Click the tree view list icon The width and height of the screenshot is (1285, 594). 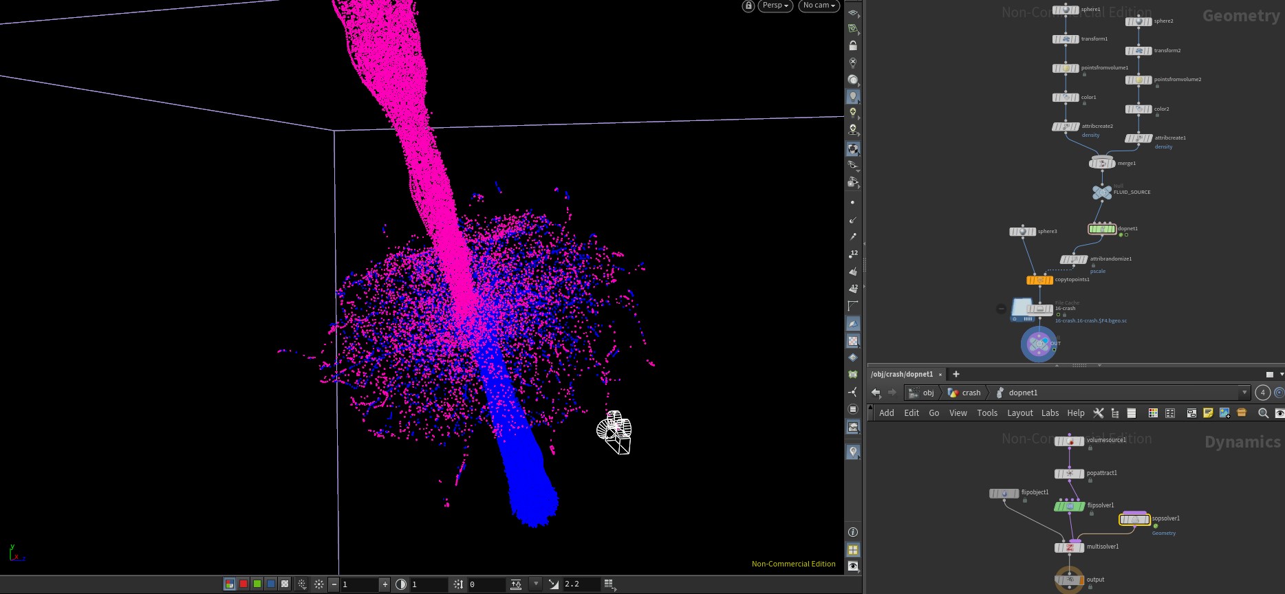[1115, 413]
